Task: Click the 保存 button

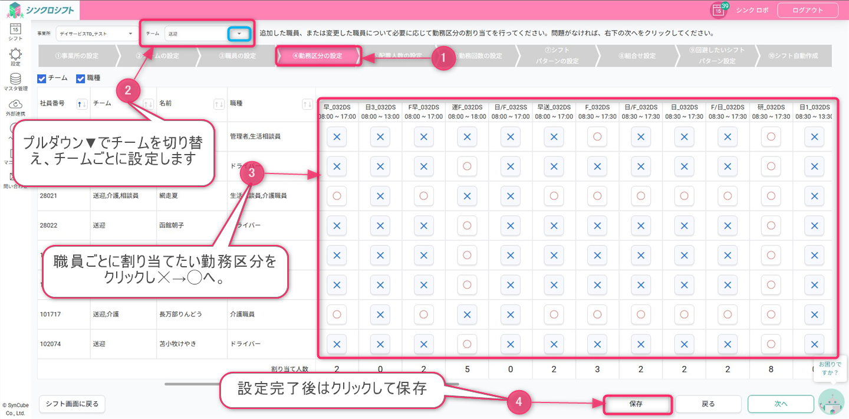Action: coord(636,404)
